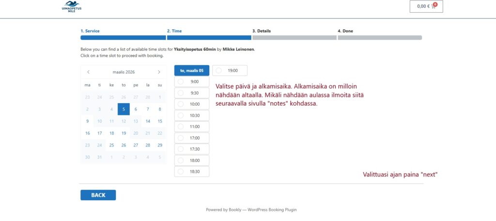This screenshot has width=496, height=221.
Task: Click the 2. Time step tab
Action: coord(174,31)
